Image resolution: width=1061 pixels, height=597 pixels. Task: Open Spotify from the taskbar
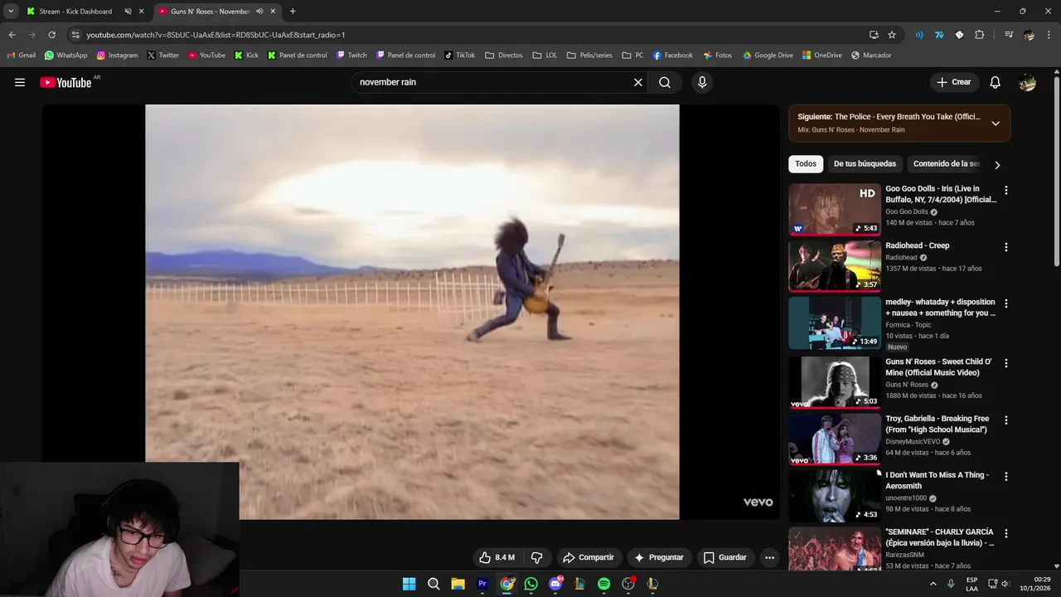[x=604, y=584]
